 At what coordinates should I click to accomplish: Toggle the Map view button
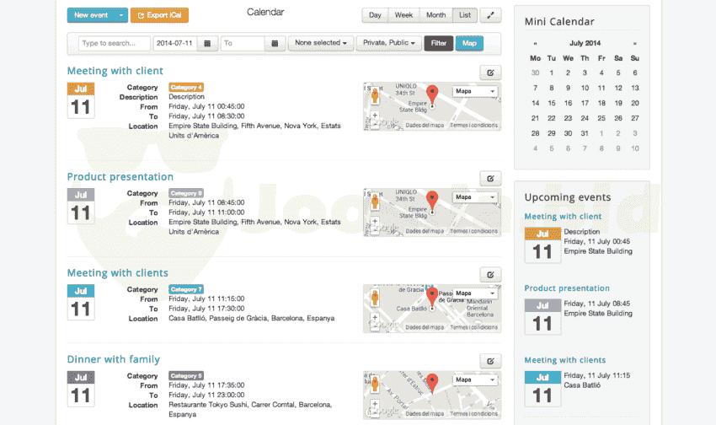(469, 43)
